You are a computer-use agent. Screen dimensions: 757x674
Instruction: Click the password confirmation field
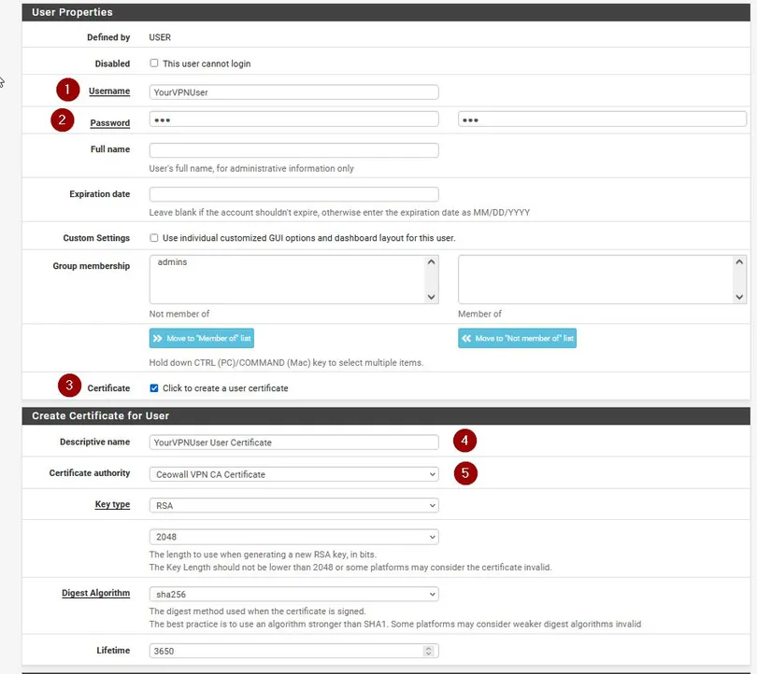point(601,119)
